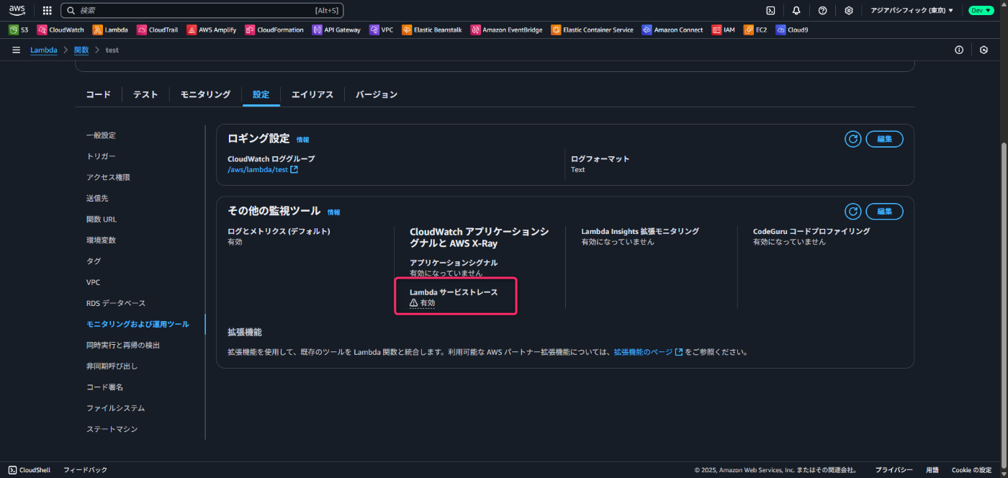Open Lambda favorite shortcut
Viewport: 1008px width, 478px height.
tap(110, 30)
